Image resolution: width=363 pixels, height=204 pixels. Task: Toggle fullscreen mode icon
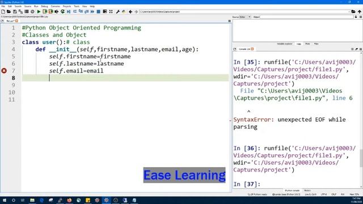coord(111,11)
